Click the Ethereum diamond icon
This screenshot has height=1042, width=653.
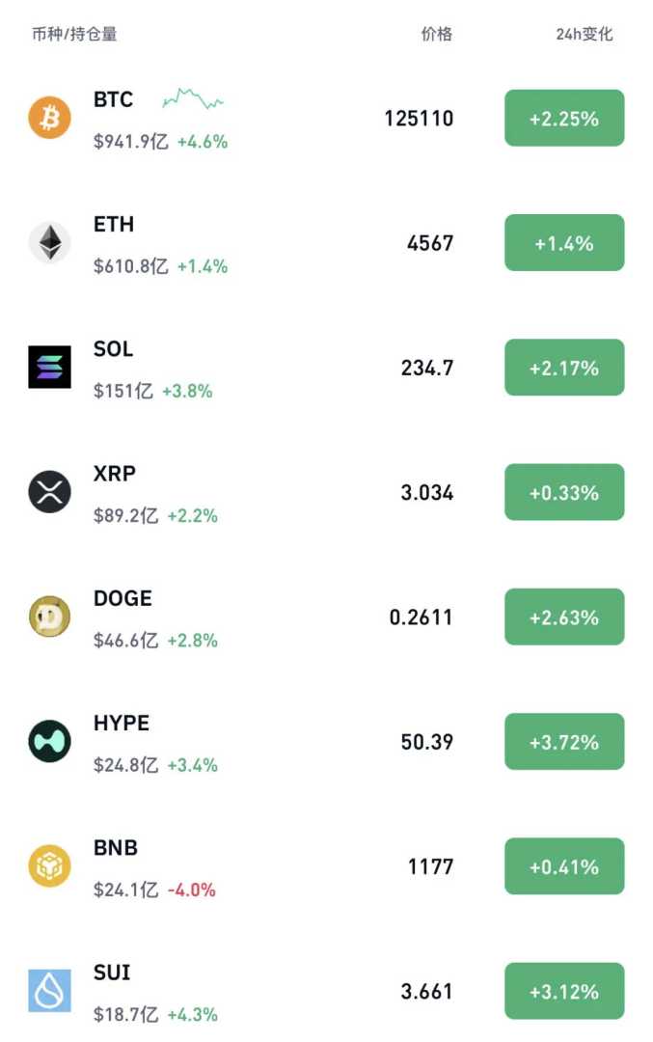tap(49, 242)
